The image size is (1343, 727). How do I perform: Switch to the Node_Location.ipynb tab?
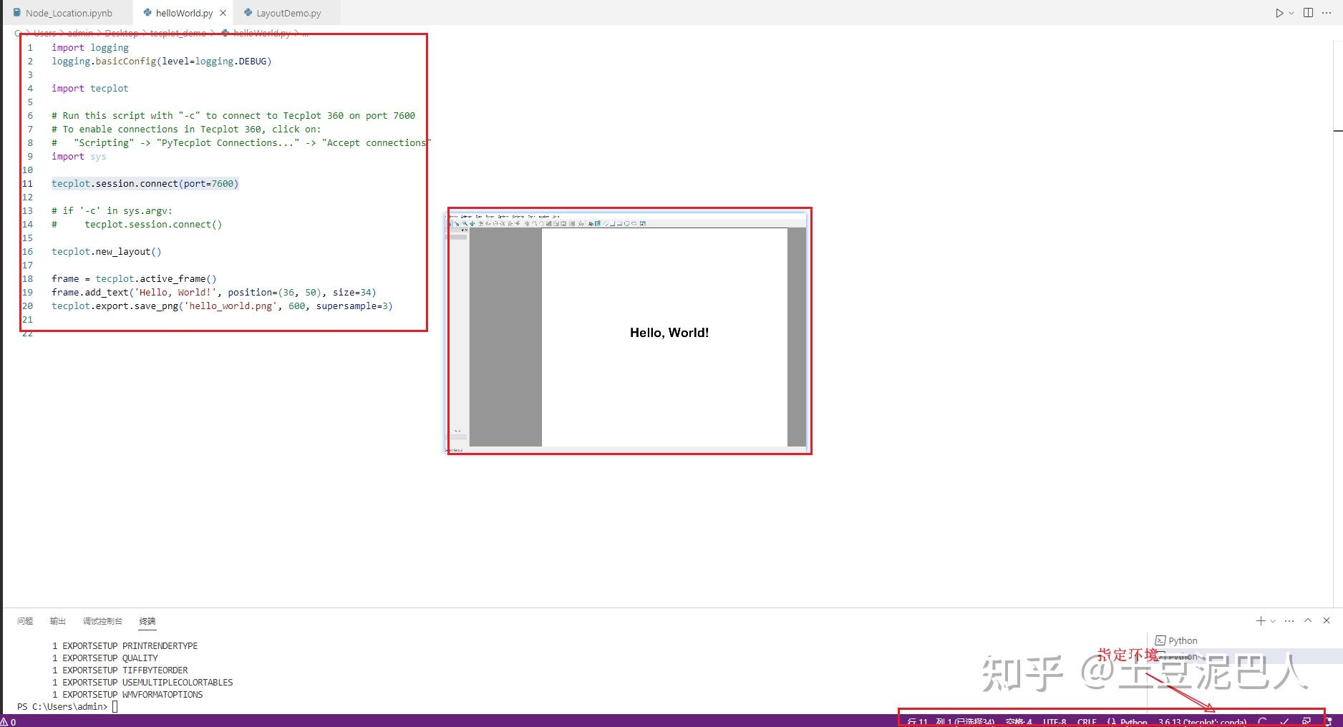pyautogui.click(x=69, y=13)
